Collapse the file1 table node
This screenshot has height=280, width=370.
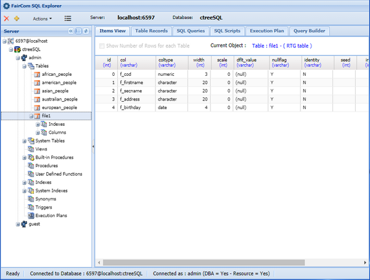[x=31, y=116]
